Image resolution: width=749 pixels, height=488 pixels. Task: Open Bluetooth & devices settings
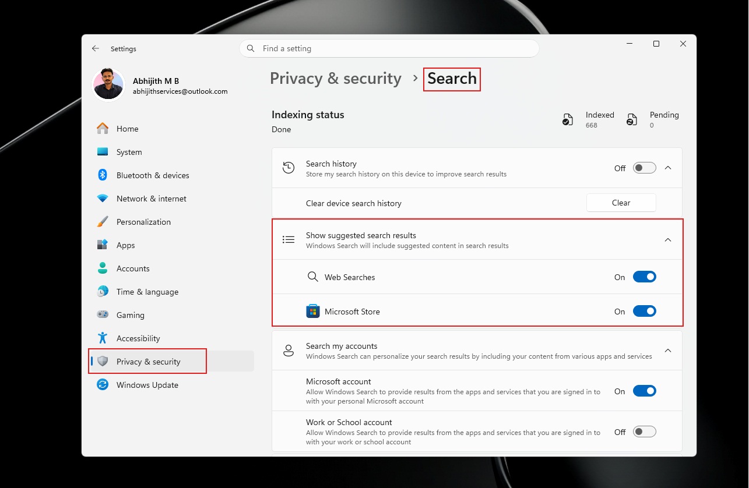click(x=173, y=175)
